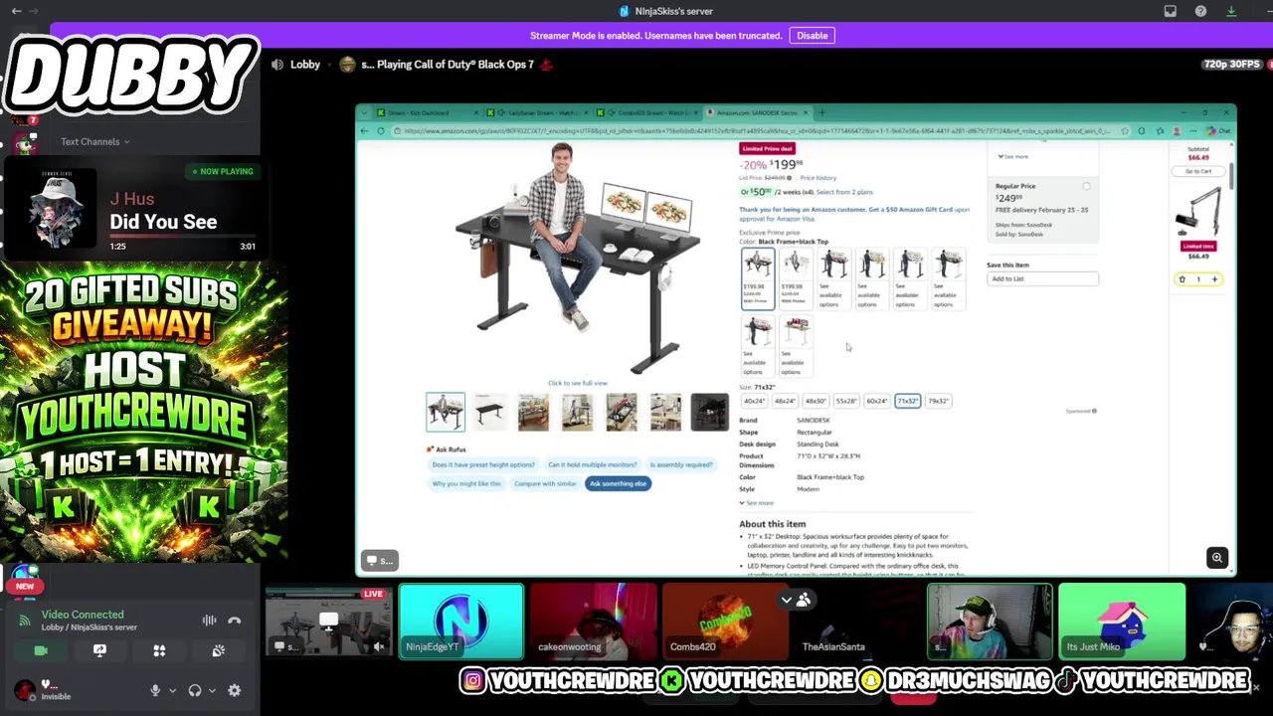Image resolution: width=1273 pixels, height=716 pixels.
Task: Bookmark page with the star icon
Action: point(1125,131)
